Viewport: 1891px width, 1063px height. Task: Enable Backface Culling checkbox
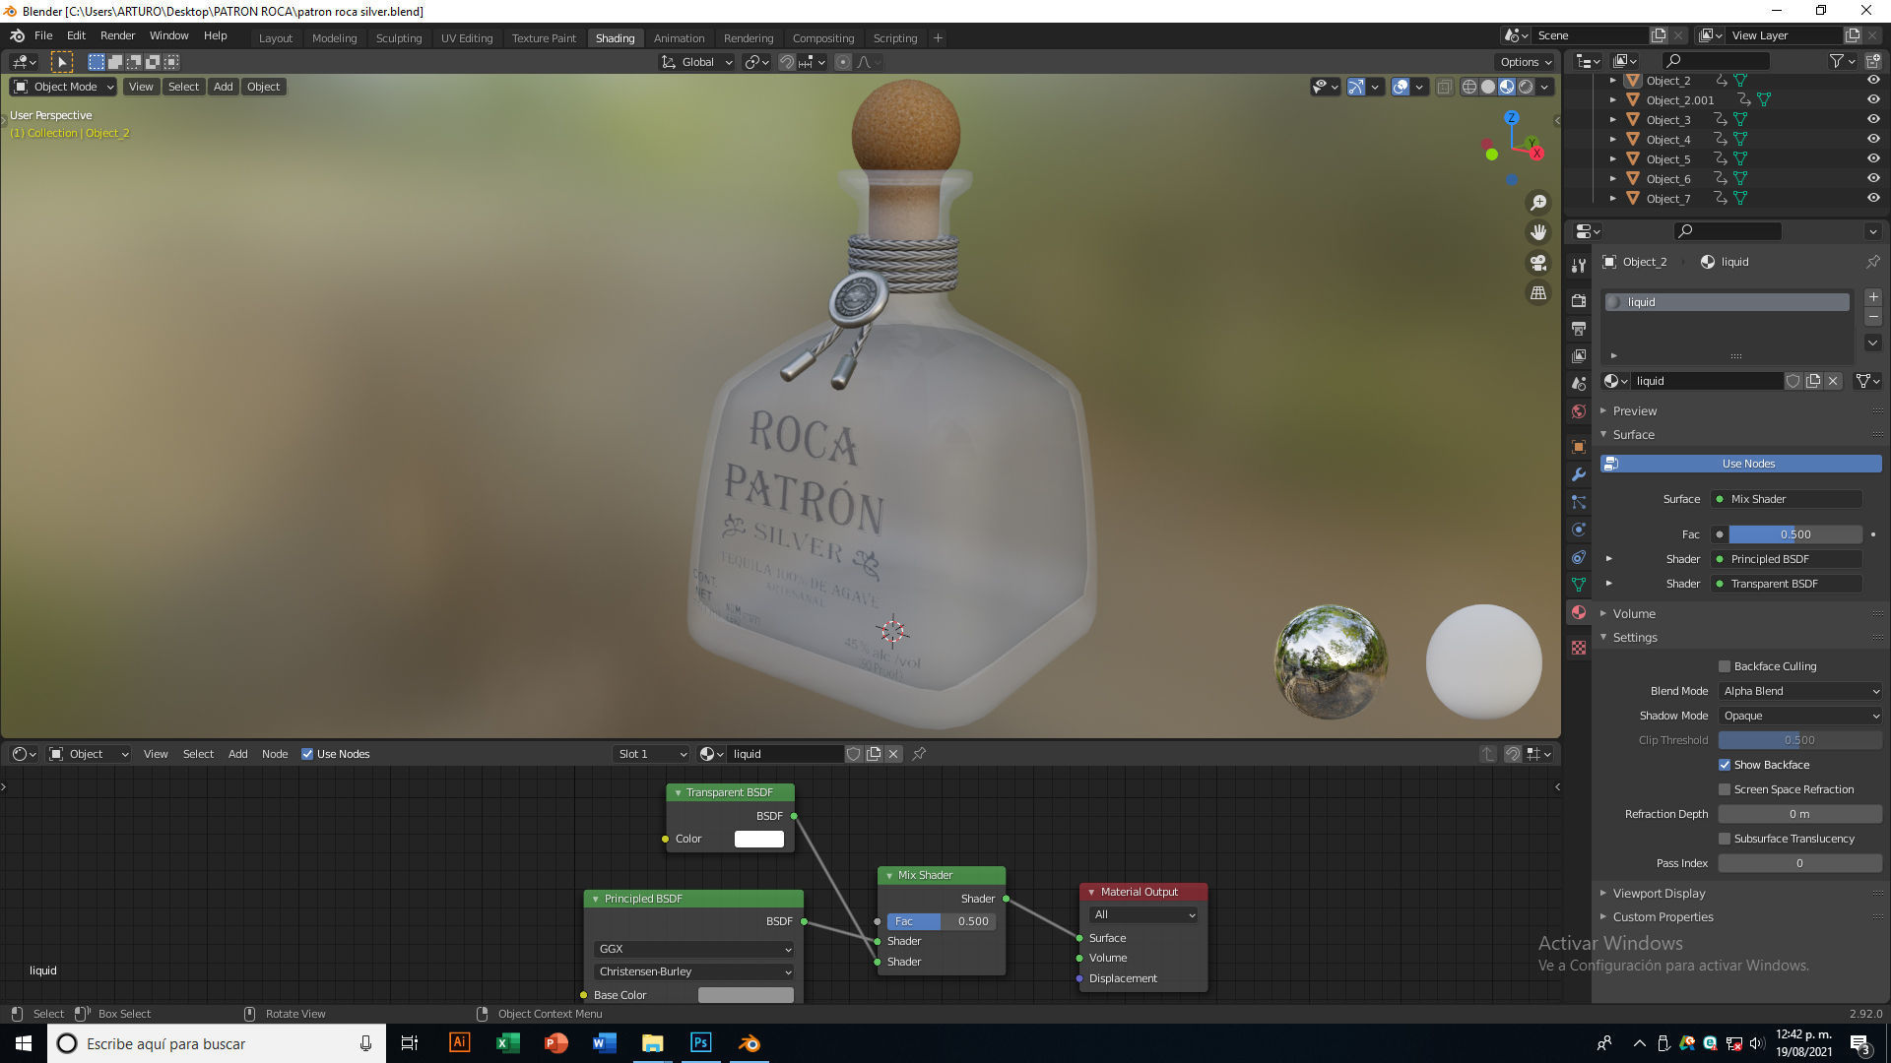point(1725,666)
